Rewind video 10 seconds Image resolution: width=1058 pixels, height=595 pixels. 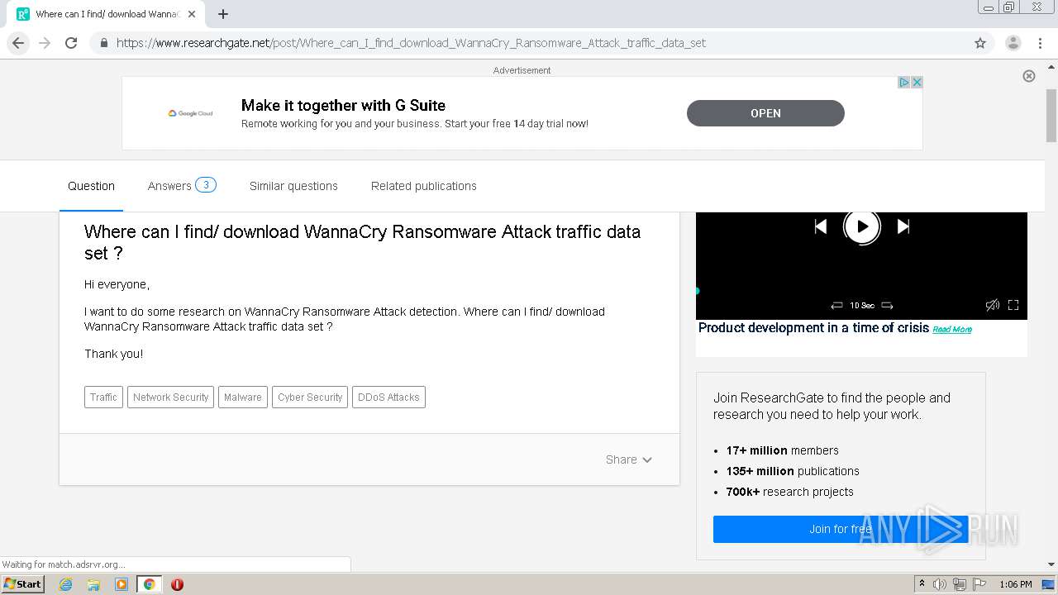click(836, 306)
